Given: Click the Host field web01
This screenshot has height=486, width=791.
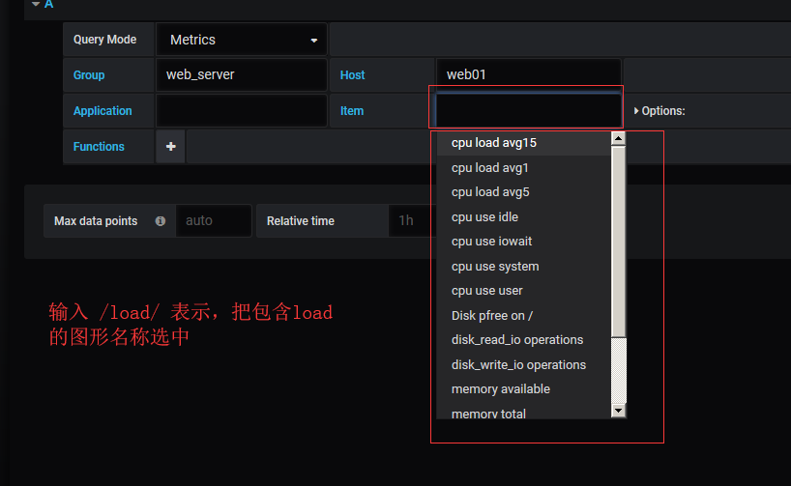Looking at the screenshot, I should tap(528, 74).
